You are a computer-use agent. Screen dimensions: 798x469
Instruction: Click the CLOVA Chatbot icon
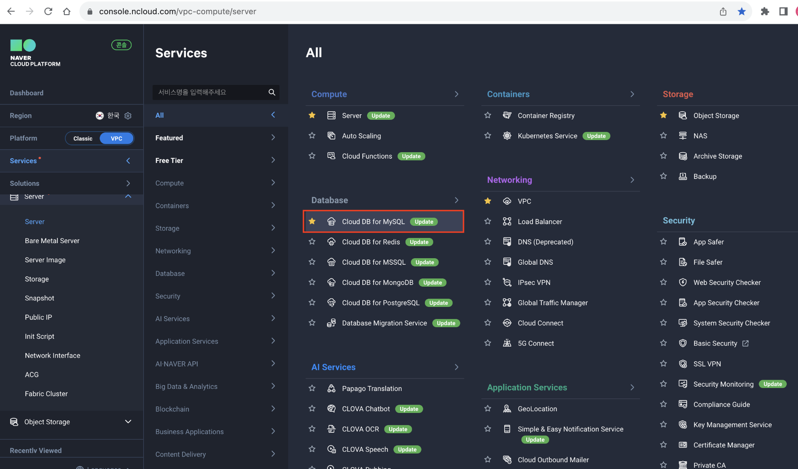331,409
